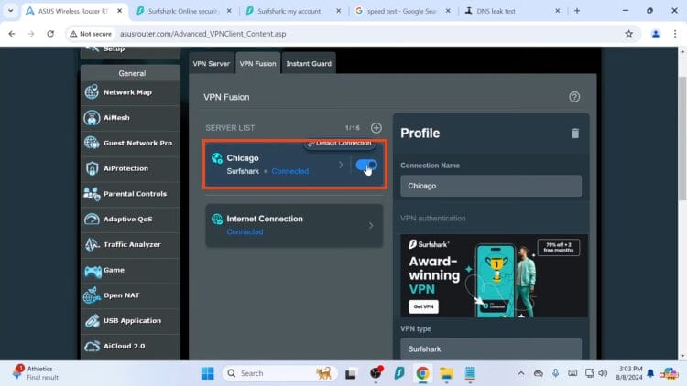Open the Chrome profile icon
The height and width of the screenshot is (386, 687).
656,34
